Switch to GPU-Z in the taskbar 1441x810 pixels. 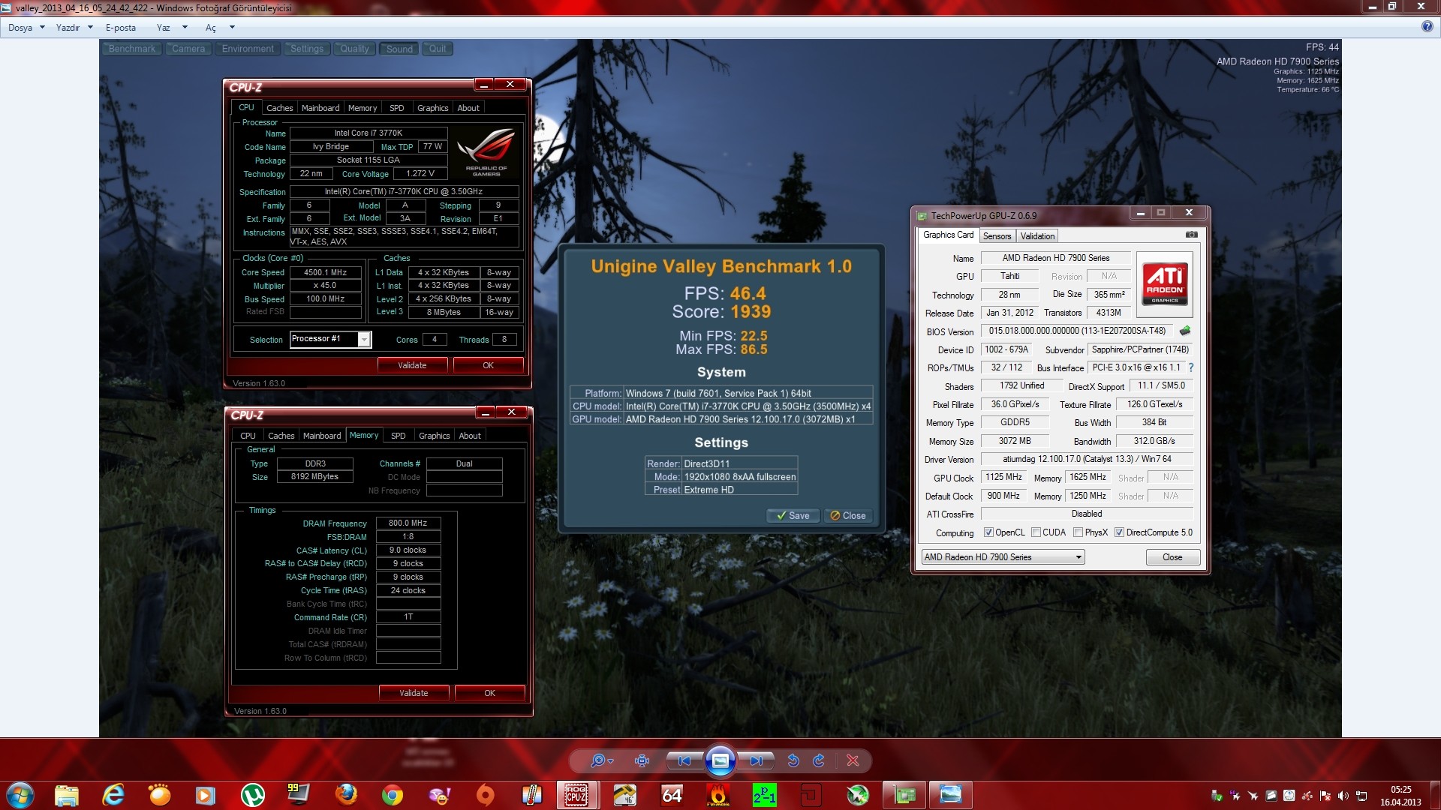(904, 795)
